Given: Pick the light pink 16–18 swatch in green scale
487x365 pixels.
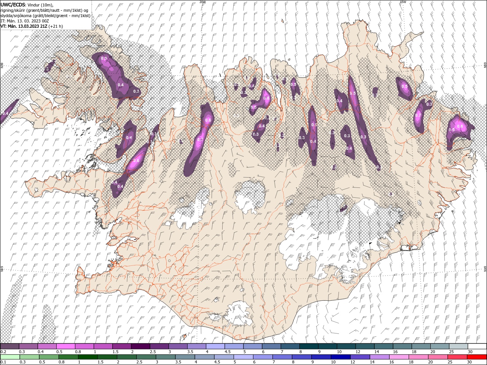Looking at the screenshot, I should (399, 357).
